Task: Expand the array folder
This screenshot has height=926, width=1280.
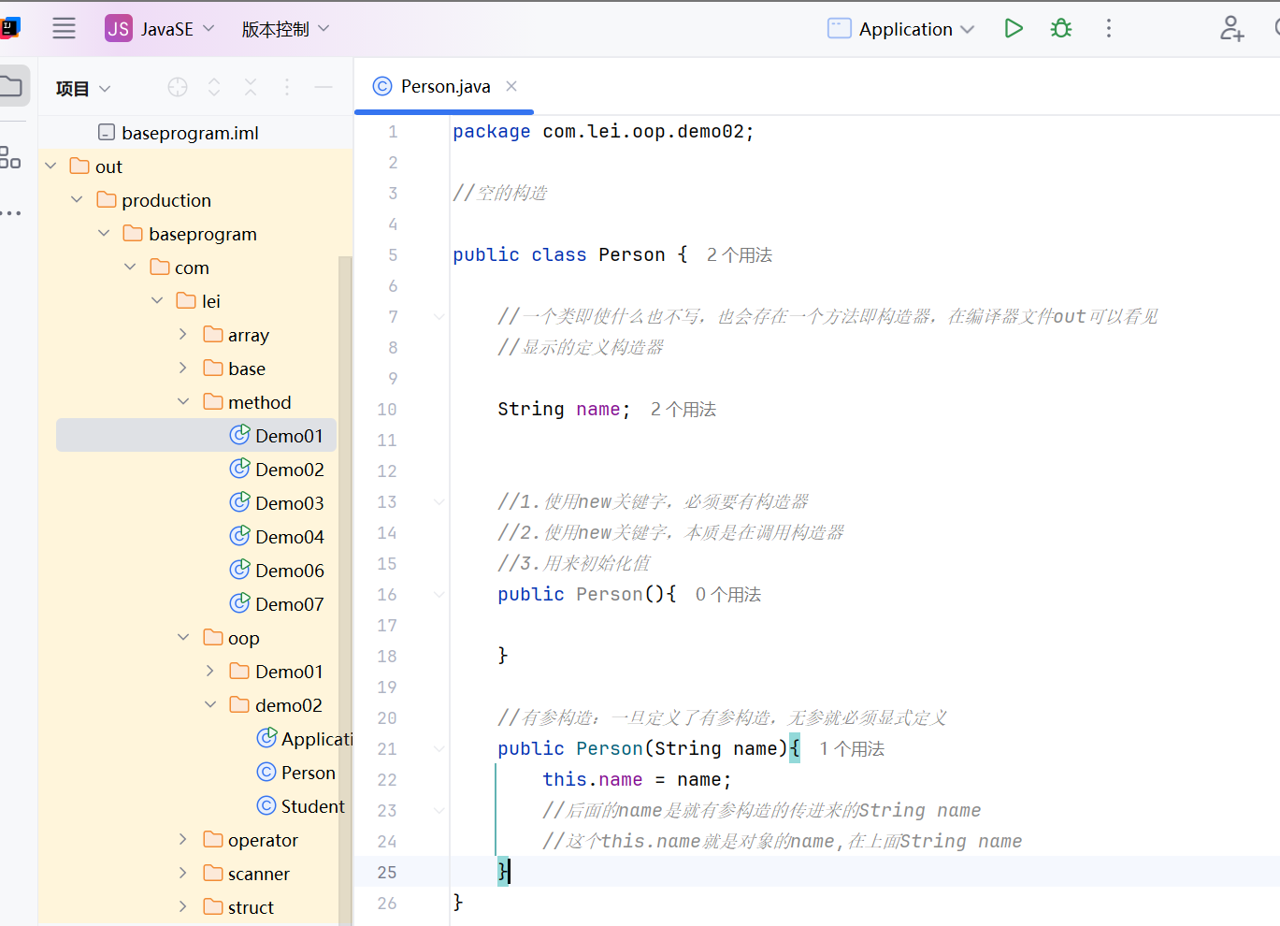Action: point(183,335)
